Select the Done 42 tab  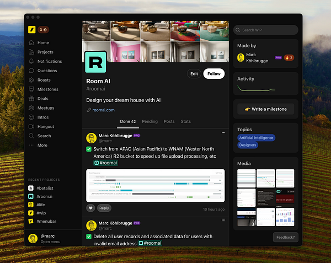[x=128, y=121]
